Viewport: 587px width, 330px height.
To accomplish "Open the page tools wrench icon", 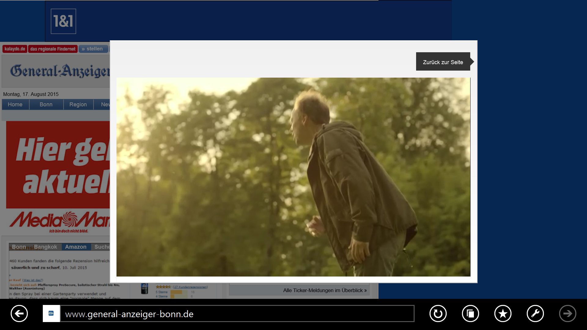I will point(535,313).
